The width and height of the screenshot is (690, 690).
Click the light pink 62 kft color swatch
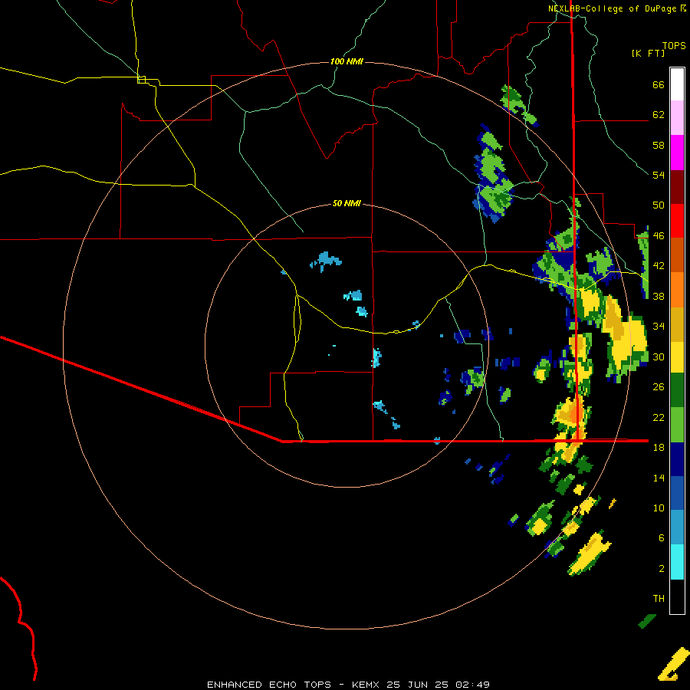tap(677, 118)
